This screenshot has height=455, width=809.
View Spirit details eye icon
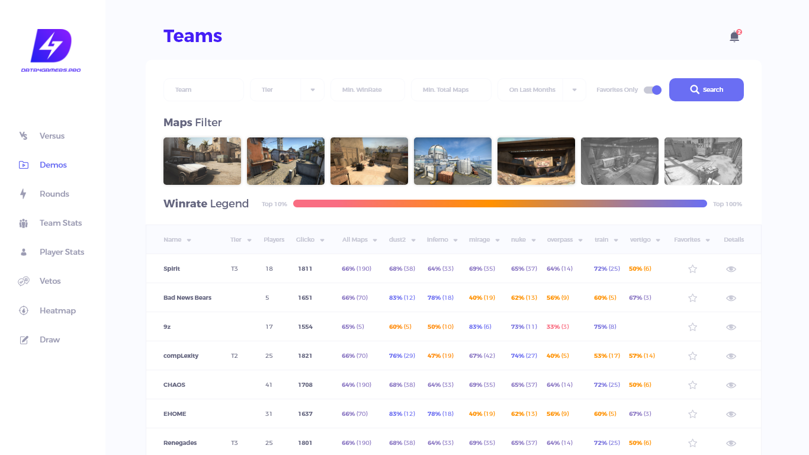(731, 269)
